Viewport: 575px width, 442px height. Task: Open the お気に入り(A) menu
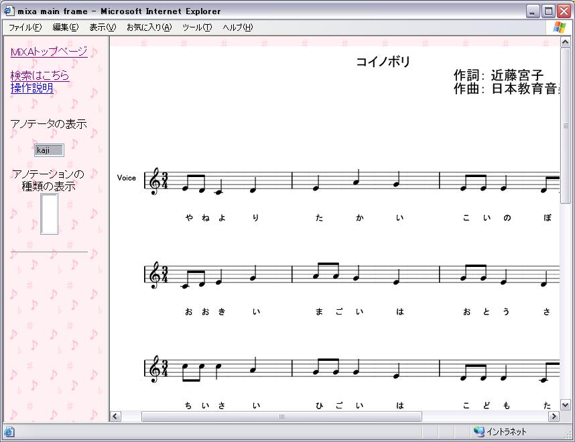coord(149,27)
